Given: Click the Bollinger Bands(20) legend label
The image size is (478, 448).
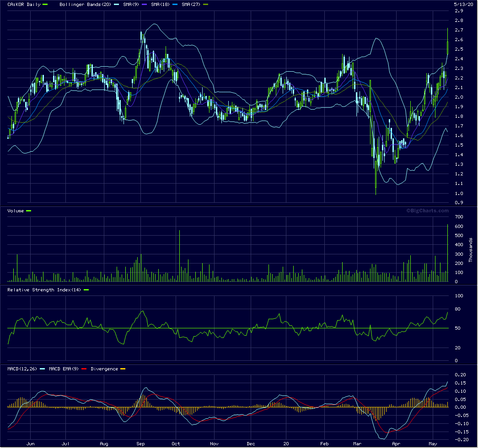Looking at the screenshot, I should point(85,5).
